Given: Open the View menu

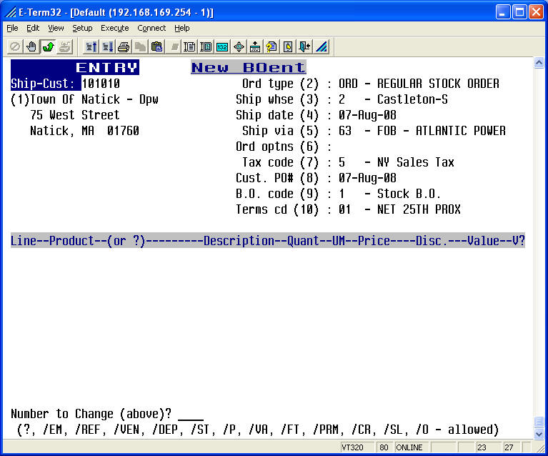Looking at the screenshot, I should coord(56,28).
